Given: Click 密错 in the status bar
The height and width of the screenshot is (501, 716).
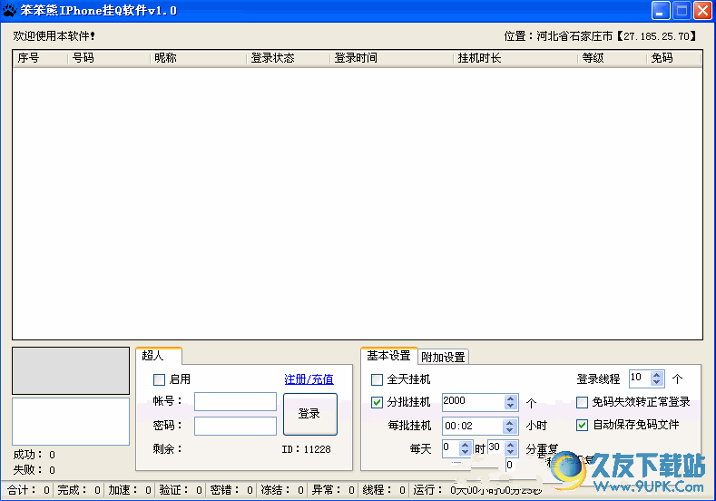Looking at the screenshot, I should click(x=231, y=490).
